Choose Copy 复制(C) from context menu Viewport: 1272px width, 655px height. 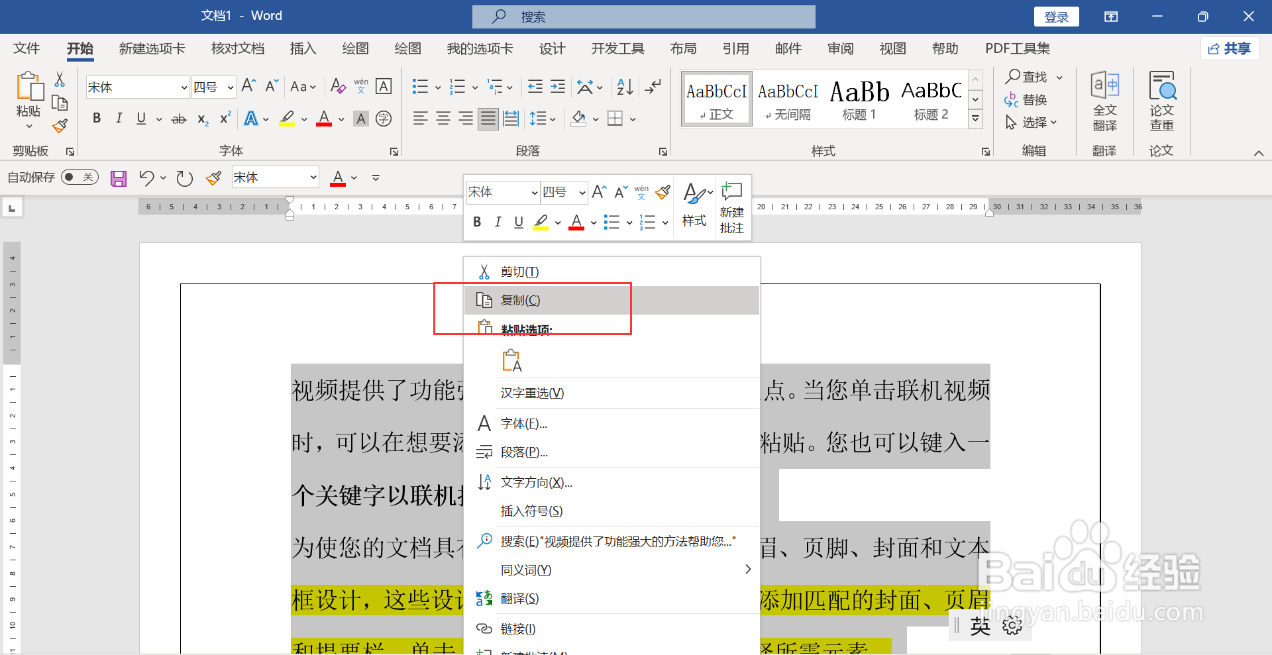pyautogui.click(x=611, y=300)
